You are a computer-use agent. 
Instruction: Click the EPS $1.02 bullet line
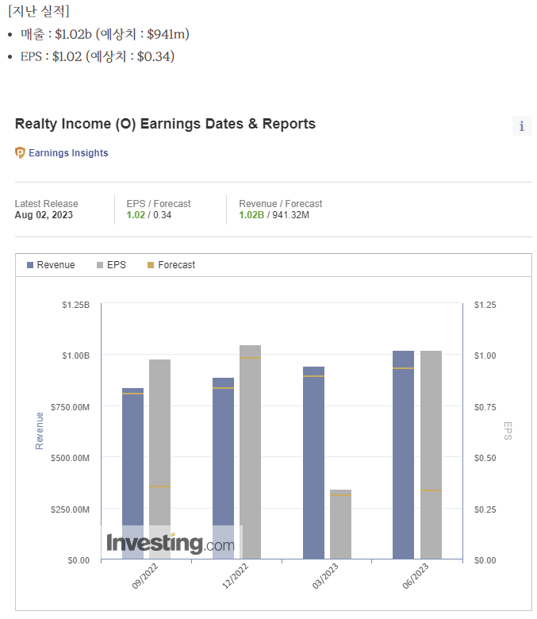[x=98, y=56]
